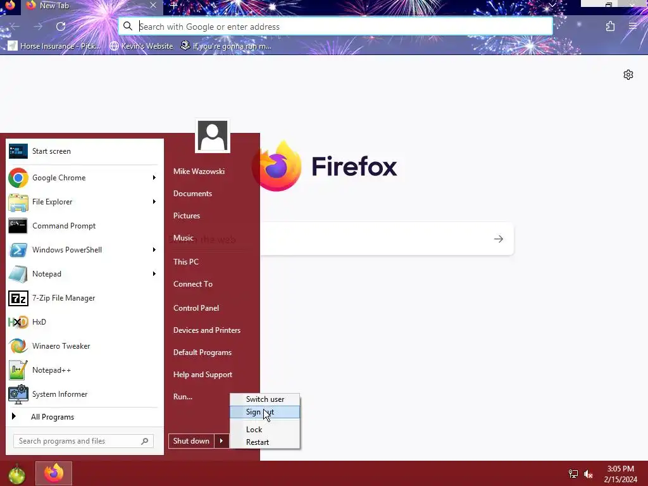Open Start screen from the start menu

point(85,151)
